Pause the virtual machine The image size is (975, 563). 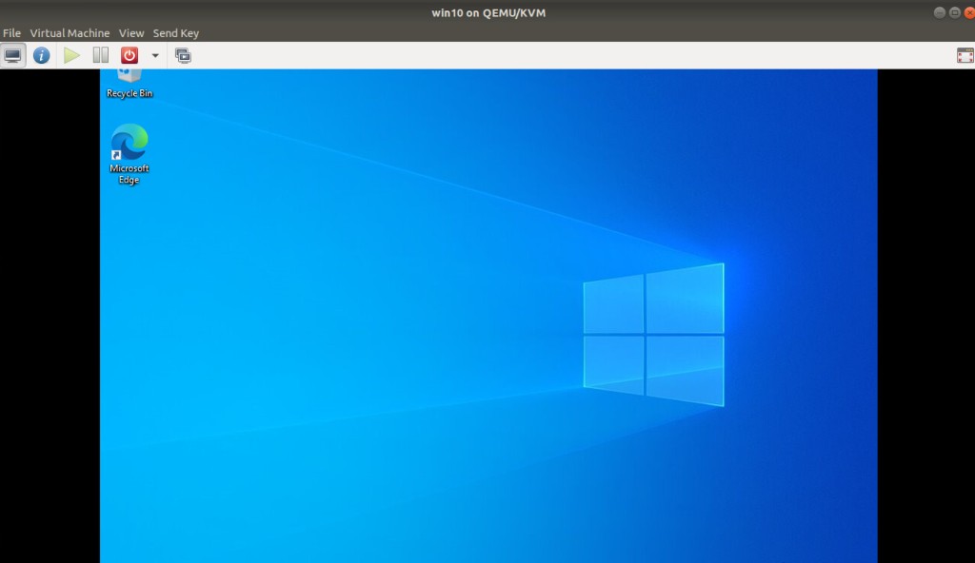pyautogui.click(x=101, y=55)
